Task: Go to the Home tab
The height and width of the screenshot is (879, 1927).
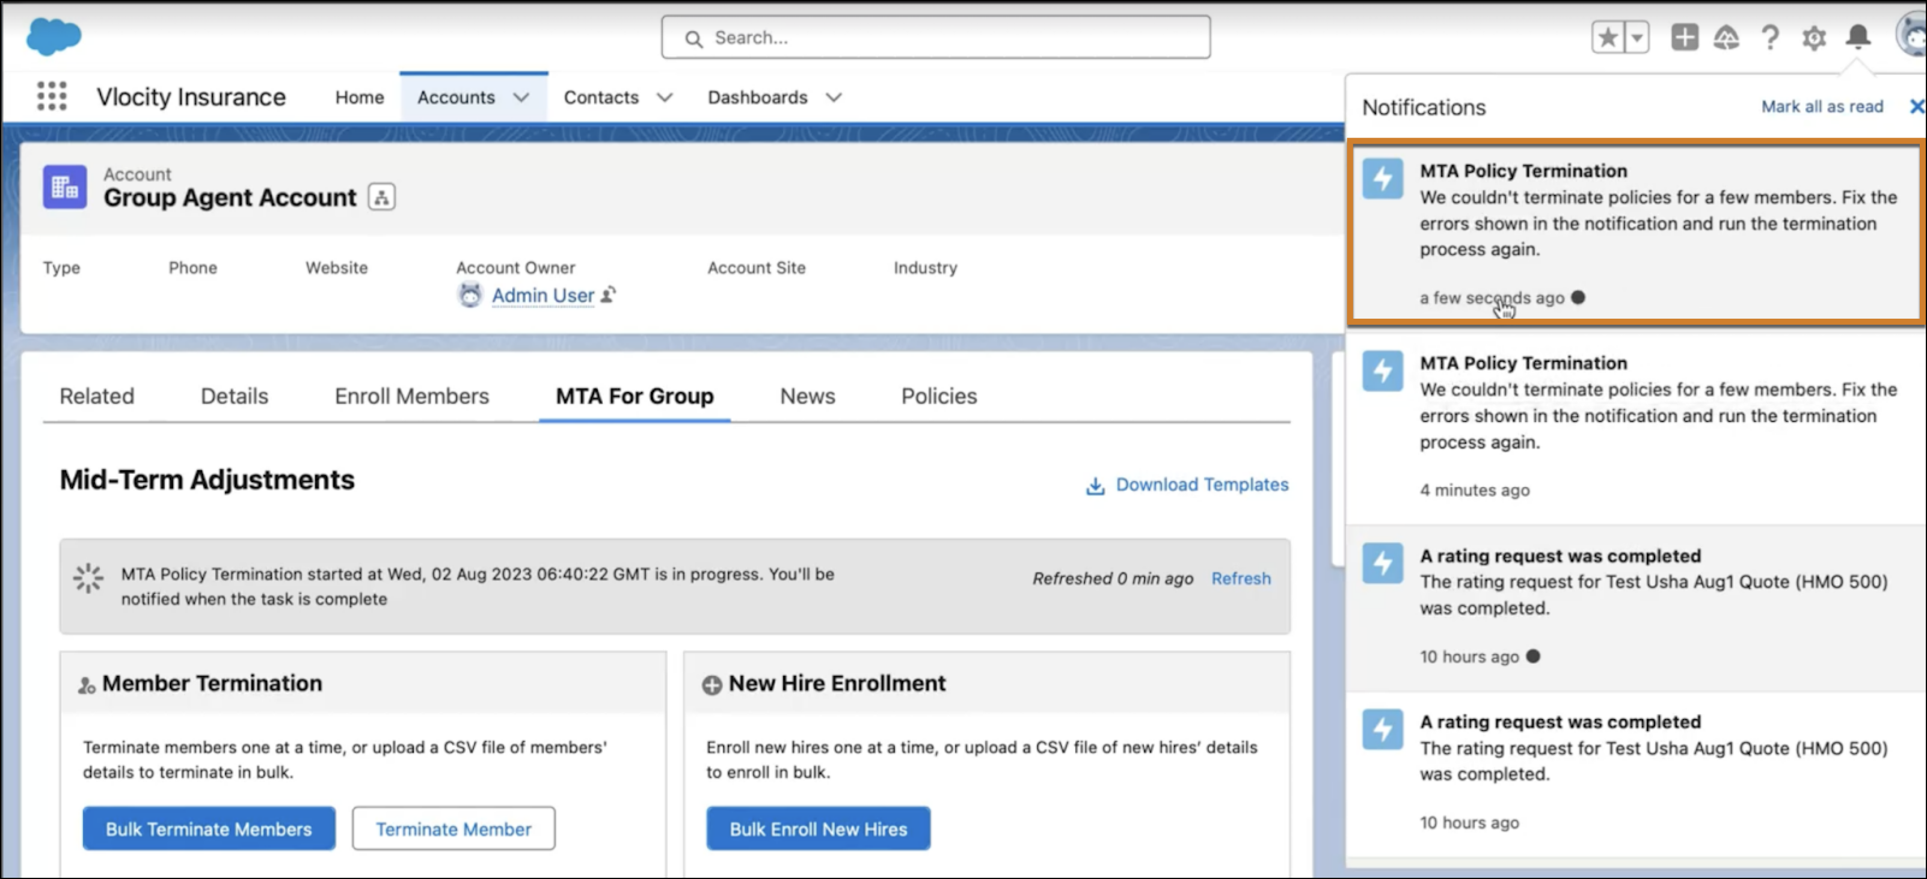Action: click(x=360, y=97)
